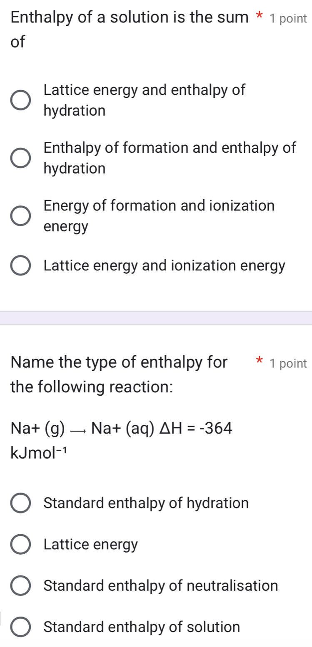Choose the 'Enthalpy of formation and enthalpy of hydration' radio circle
Screen dimensions: 312x647
20,159
